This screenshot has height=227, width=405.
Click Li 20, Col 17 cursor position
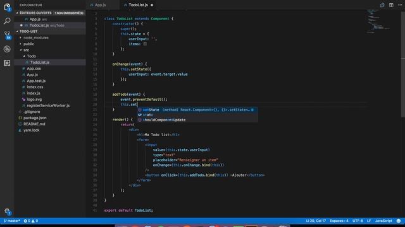[316, 221]
